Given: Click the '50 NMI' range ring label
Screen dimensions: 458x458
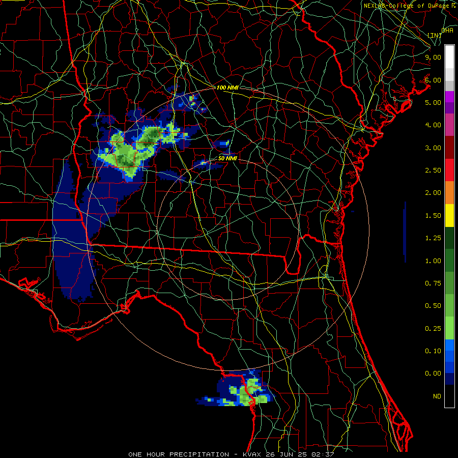Looking at the screenshot, I should pyautogui.click(x=227, y=159).
